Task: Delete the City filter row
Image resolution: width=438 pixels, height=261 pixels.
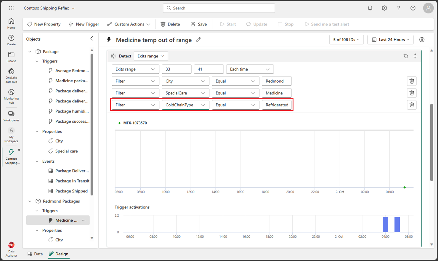Action: [412, 81]
